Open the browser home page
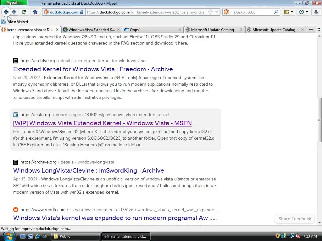Screen dimensions: 322x241 tap(35, 12)
